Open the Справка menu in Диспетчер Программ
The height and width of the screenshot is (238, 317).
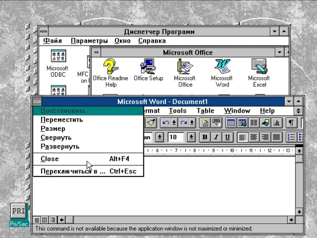pyautogui.click(x=152, y=41)
